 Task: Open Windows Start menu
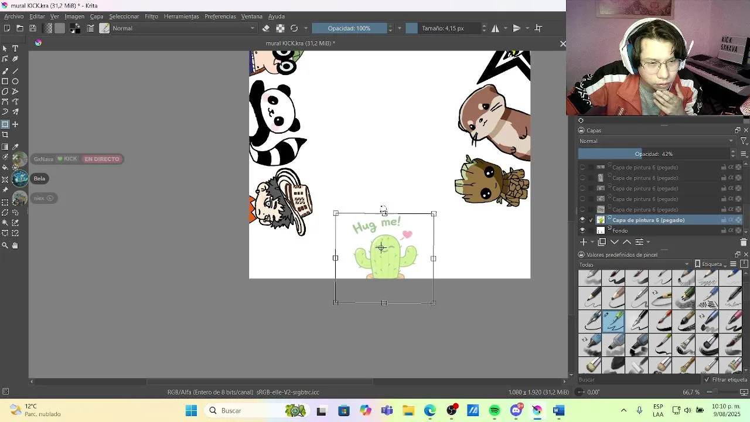[x=192, y=411]
